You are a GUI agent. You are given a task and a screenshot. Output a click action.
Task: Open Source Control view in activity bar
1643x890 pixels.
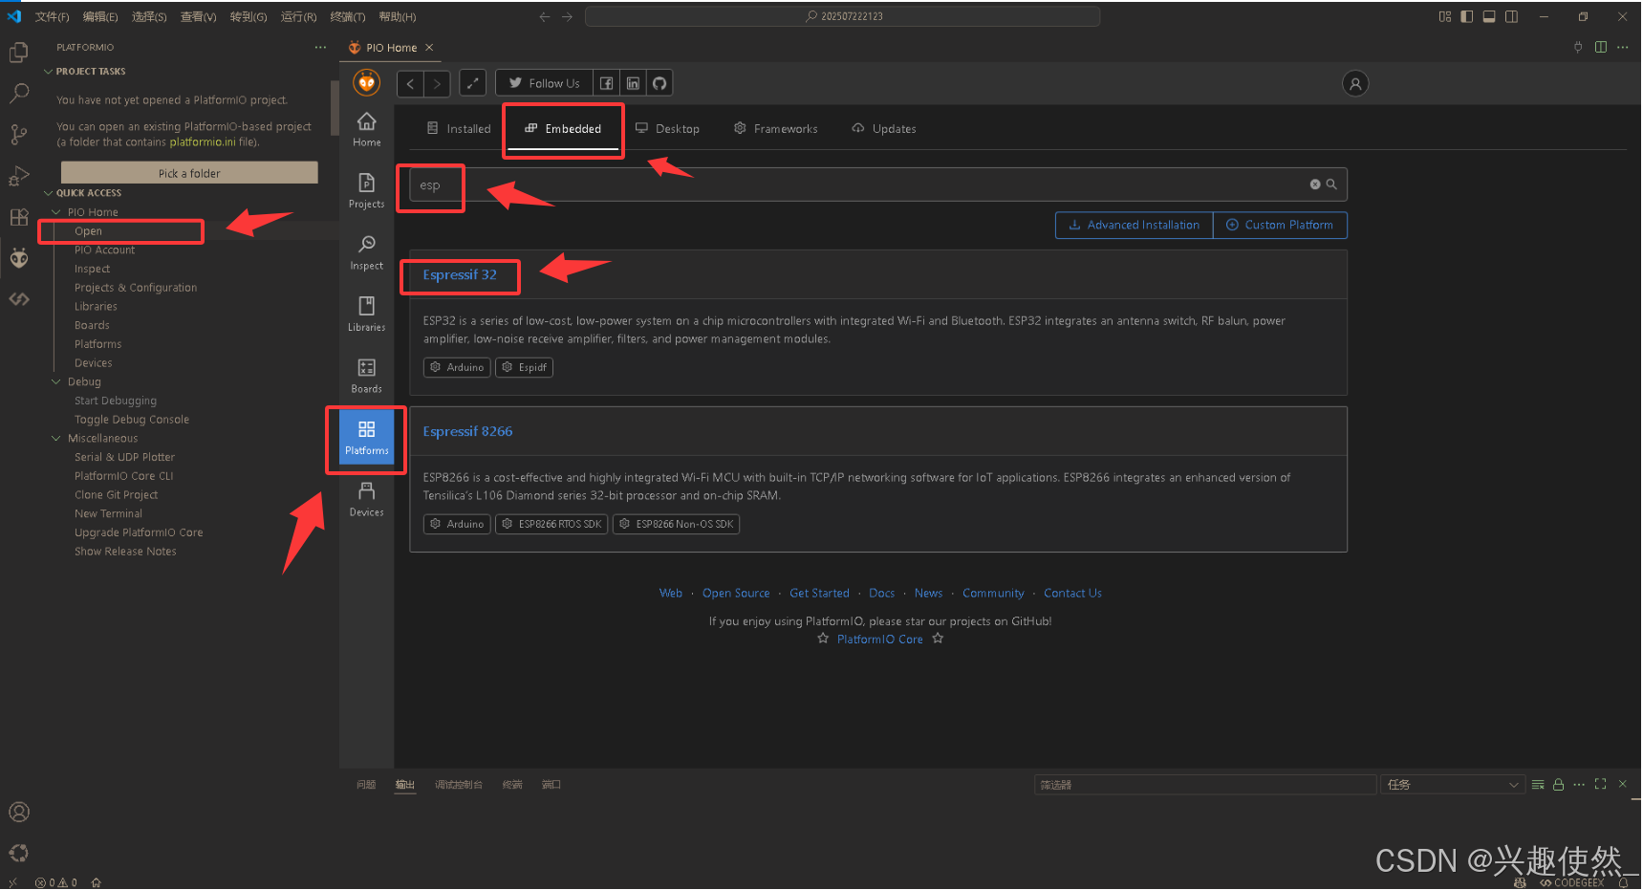18,135
